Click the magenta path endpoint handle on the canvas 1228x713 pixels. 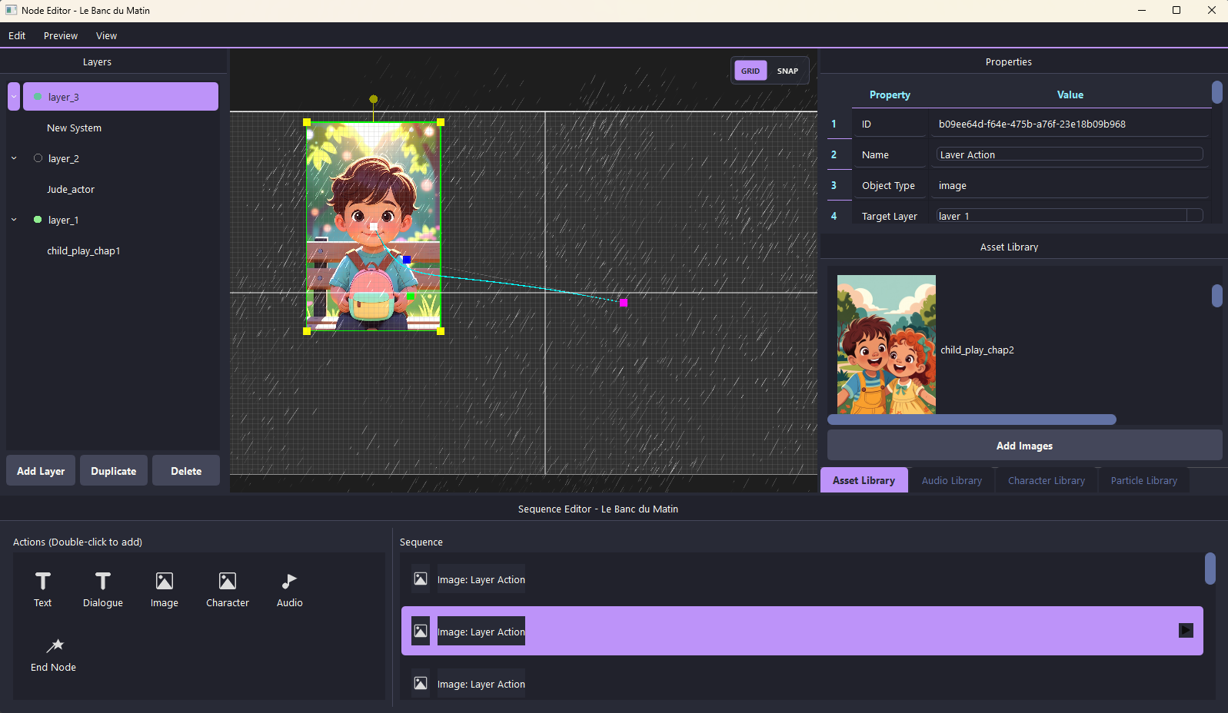(x=624, y=303)
